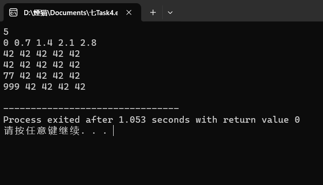Close the Task4 terminal tab

[129, 12]
